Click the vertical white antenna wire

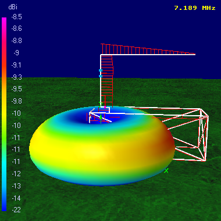pyautogui.click(x=101, y=80)
